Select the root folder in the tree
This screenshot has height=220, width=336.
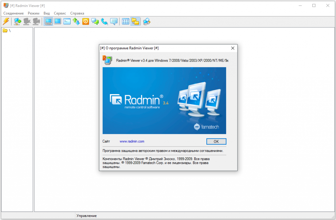(x=7, y=30)
